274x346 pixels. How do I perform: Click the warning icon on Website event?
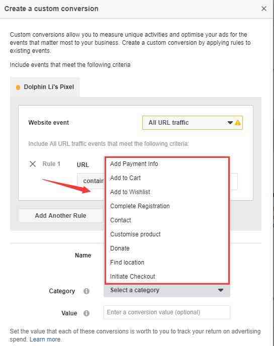click(238, 123)
